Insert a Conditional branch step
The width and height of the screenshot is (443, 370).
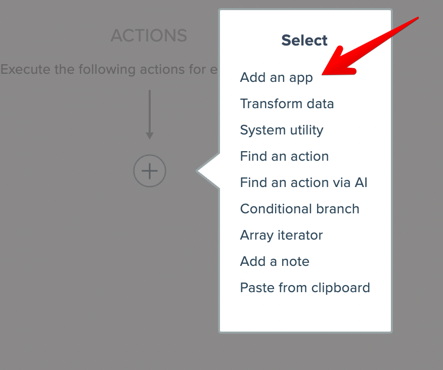(299, 209)
